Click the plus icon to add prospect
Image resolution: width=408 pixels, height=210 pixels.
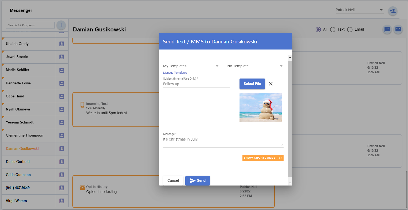pyautogui.click(x=61, y=25)
